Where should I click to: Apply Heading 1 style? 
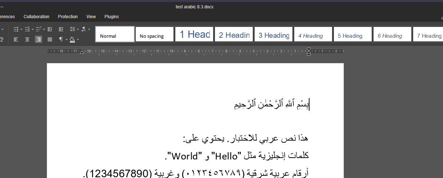tap(194, 34)
